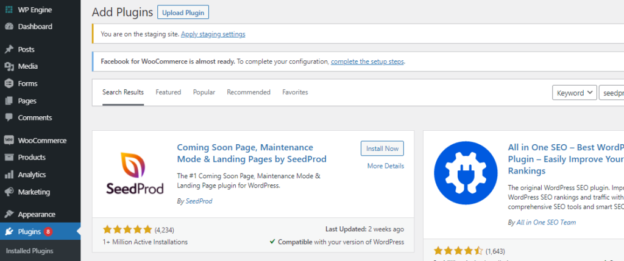Open the Analytics menu label
624x261 pixels.
pos(32,175)
